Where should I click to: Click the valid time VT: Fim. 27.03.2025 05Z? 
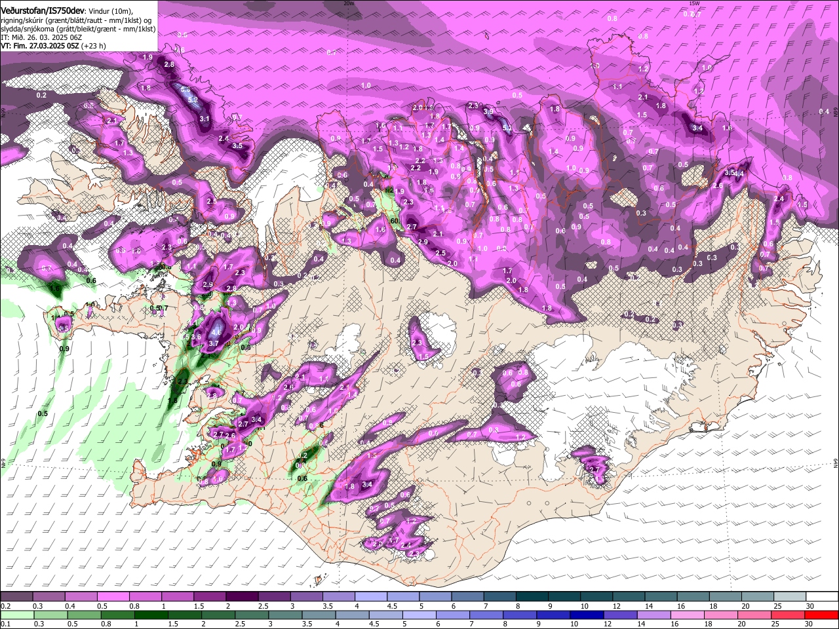click(x=40, y=46)
